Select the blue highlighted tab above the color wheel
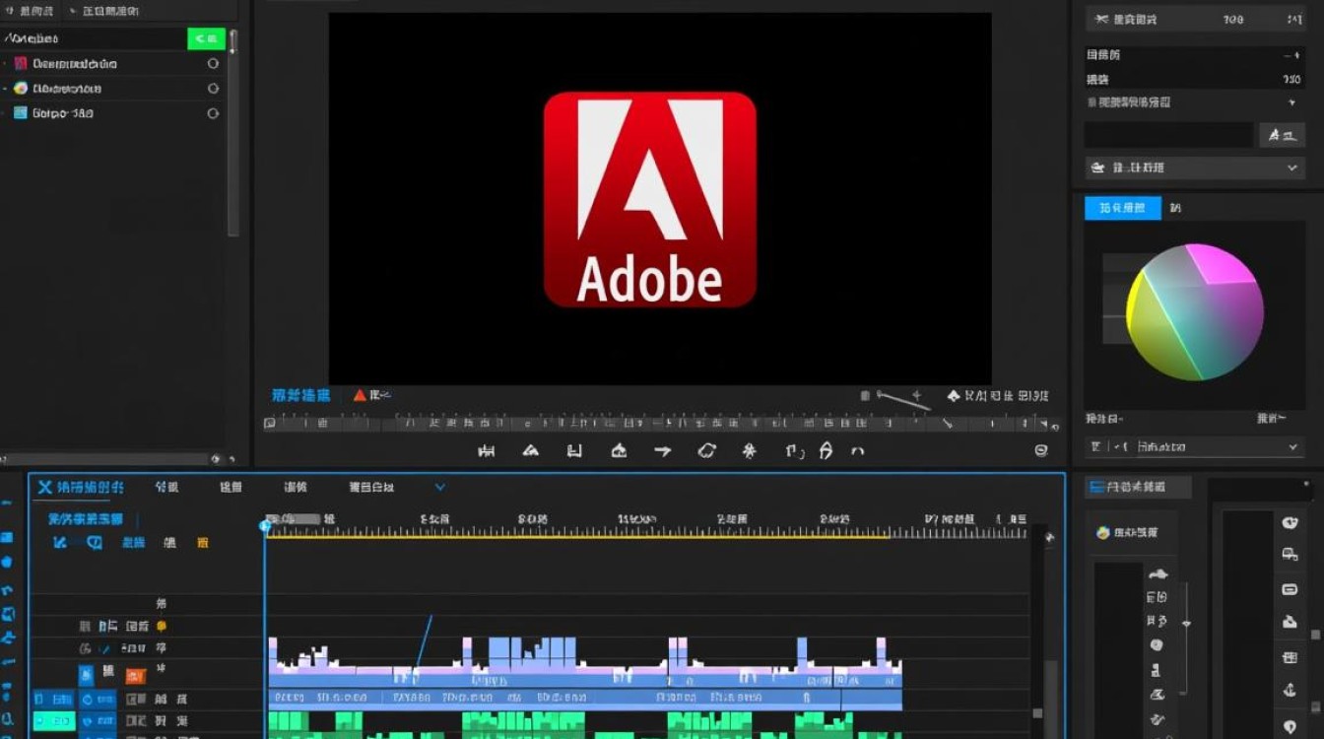The height and width of the screenshot is (739, 1324). [1123, 208]
